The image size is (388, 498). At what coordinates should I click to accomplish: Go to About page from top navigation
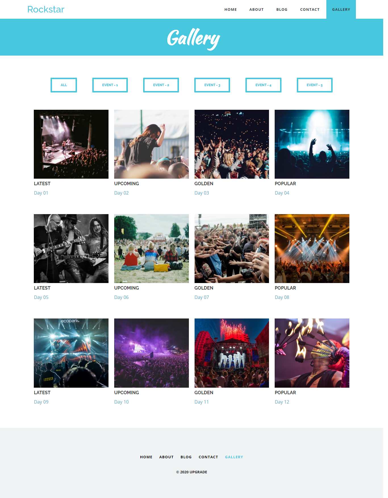[x=256, y=9]
